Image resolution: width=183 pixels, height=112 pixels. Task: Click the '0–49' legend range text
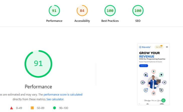pyautogui.click(x=19, y=108)
